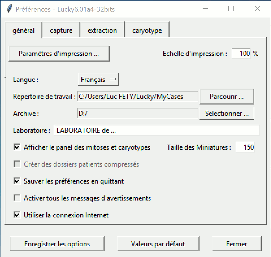Viewport: 271px width, 257px height.
Task: Expand the Langue dropdown set to Français
Action: (x=98, y=80)
